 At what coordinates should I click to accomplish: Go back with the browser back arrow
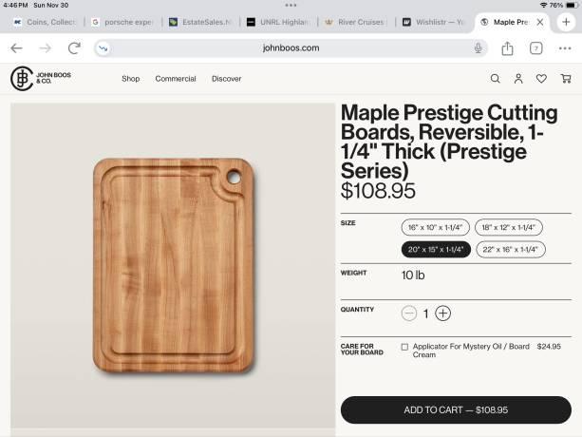17,48
